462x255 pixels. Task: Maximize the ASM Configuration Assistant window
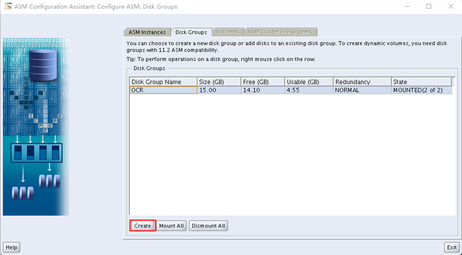tap(429, 6)
